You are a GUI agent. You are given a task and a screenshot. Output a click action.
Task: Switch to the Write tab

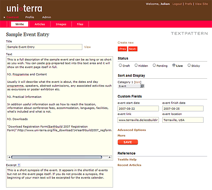pyautogui.click(x=20, y=24)
